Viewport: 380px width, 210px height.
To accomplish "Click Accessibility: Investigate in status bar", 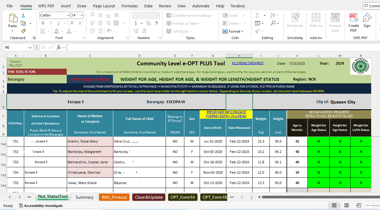I will point(41,206).
